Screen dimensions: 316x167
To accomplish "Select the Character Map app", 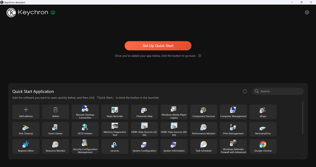I will pyautogui.click(x=144, y=112).
